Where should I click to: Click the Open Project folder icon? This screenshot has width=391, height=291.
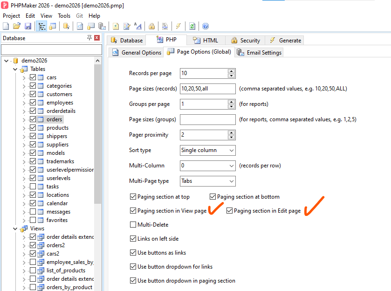pos(17,27)
